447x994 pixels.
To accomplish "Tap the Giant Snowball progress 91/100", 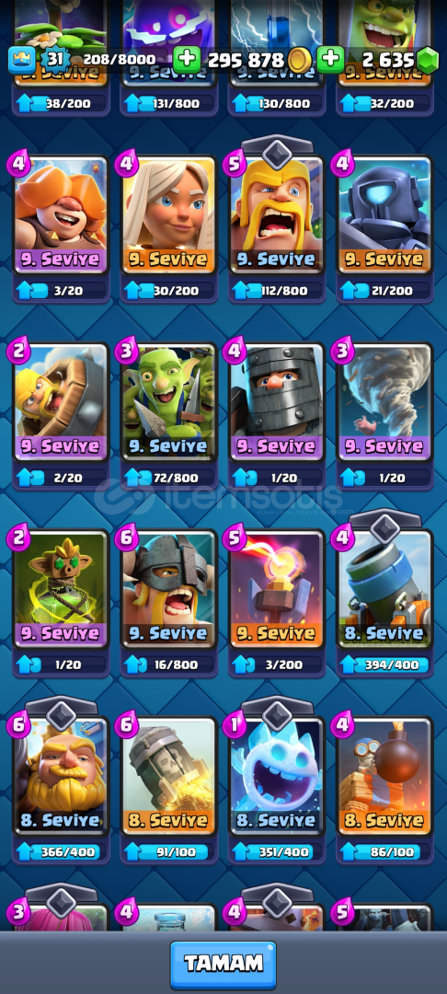I will click(x=168, y=852).
